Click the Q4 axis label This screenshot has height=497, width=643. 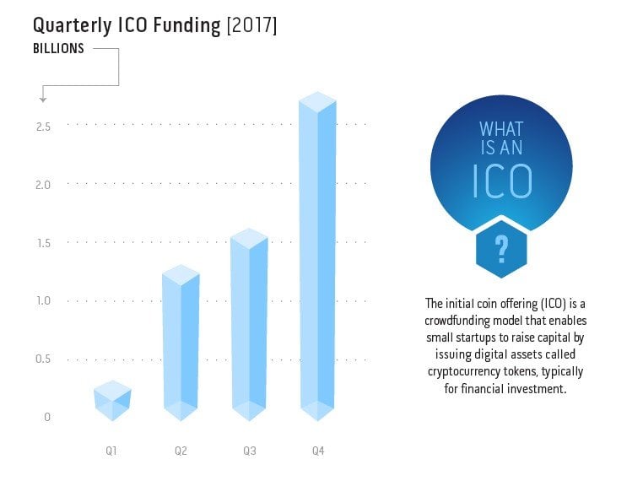(x=318, y=451)
